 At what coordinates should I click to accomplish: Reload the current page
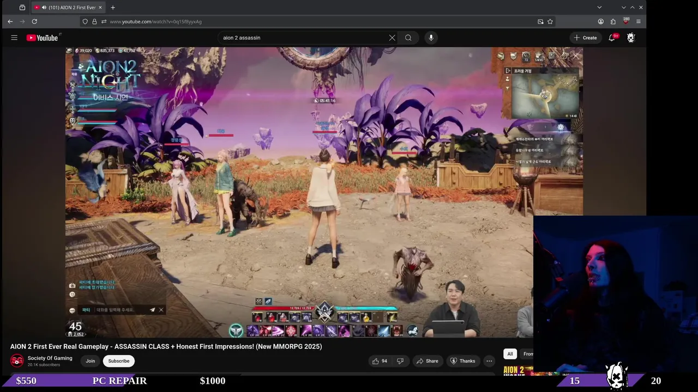[x=34, y=21]
